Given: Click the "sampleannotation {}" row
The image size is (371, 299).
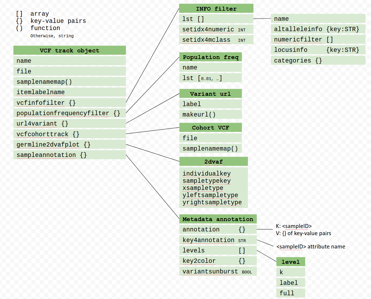Looking at the screenshot, I should pos(70,155).
